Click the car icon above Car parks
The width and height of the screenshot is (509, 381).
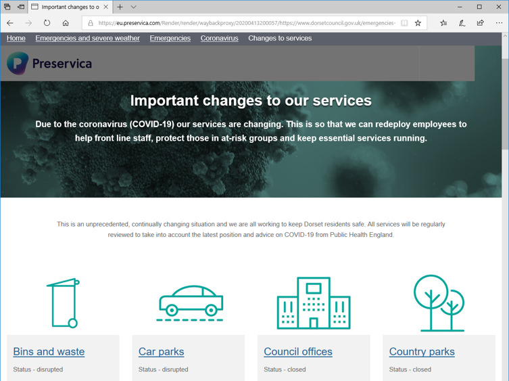(191, 303)
